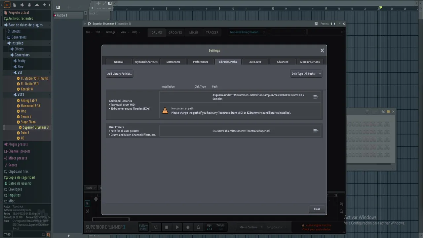Image resolution: width=423 pixels, height=238 pixels.
Task: Toggle loop playback in Superior Drummer transport
Action: 156,227
